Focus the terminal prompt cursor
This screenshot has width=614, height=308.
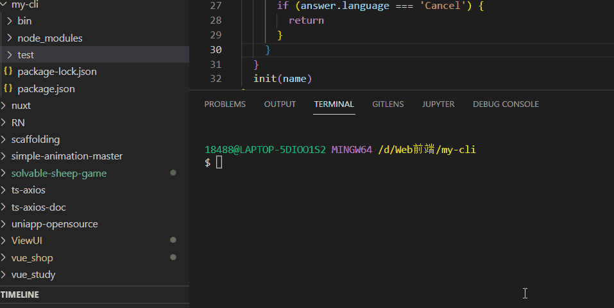219,162
